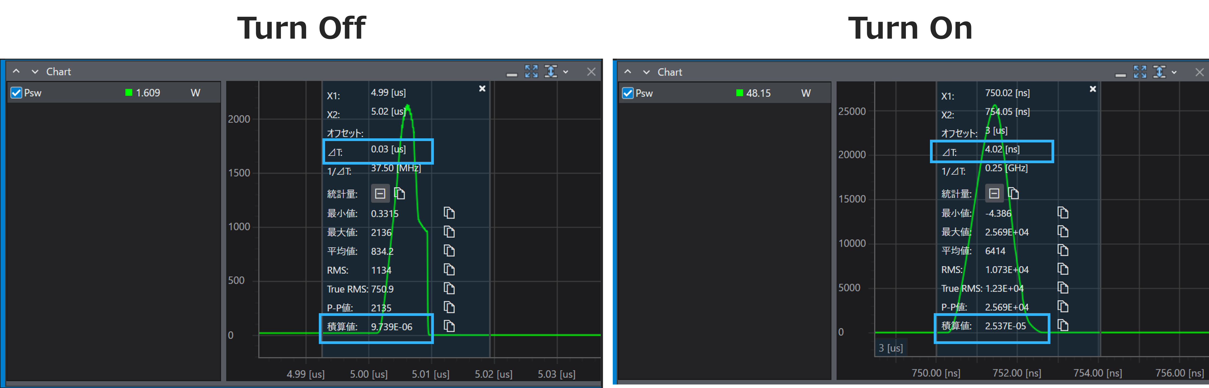1209x388 pixels.
Task: Copy integral value 9.739E-06
Action: [449, 326]
